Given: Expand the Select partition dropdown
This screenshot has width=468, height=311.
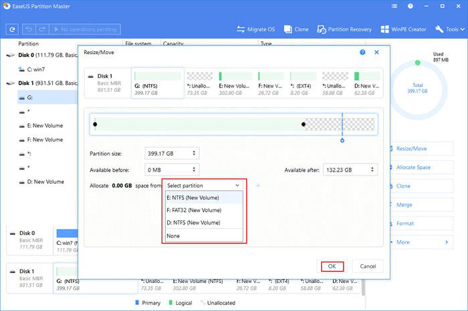Looking at the screenshot, I should coord(203,185).
